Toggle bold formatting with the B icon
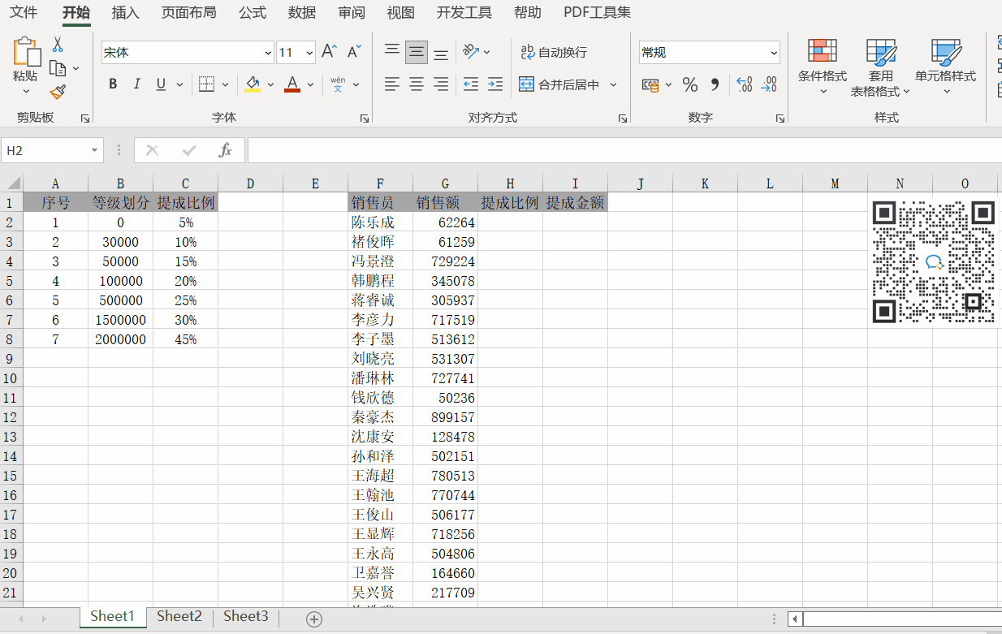The height and width of the screenshot is (634, 1002). click(x=113, y=84)
